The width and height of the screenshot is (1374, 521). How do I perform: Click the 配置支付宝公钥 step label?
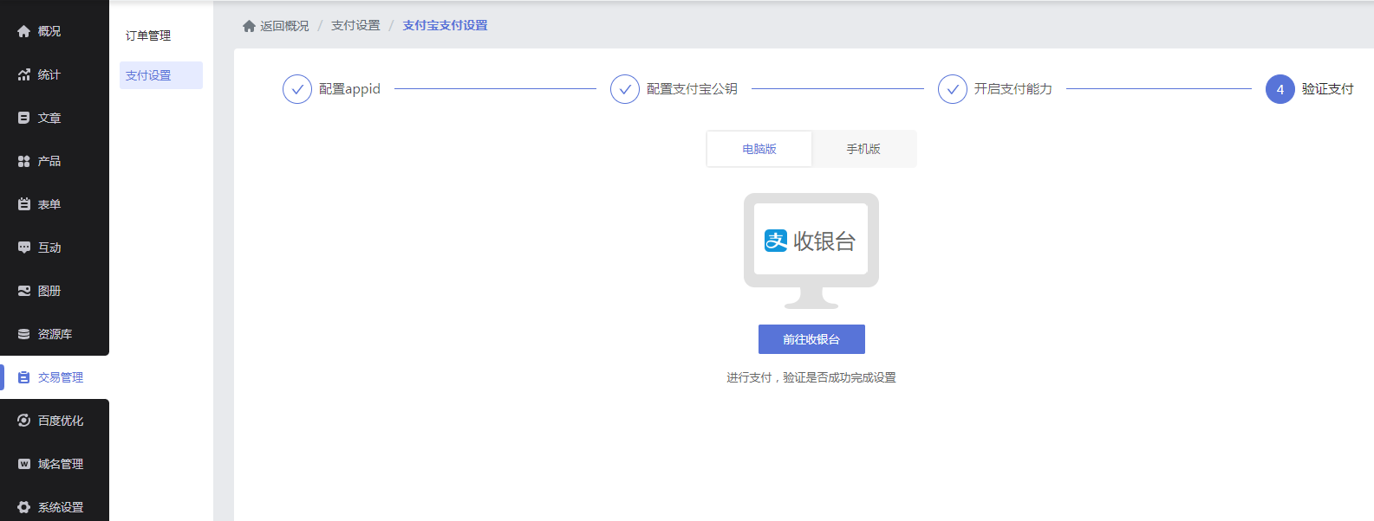pyautogui.click(x=692, y=89)
